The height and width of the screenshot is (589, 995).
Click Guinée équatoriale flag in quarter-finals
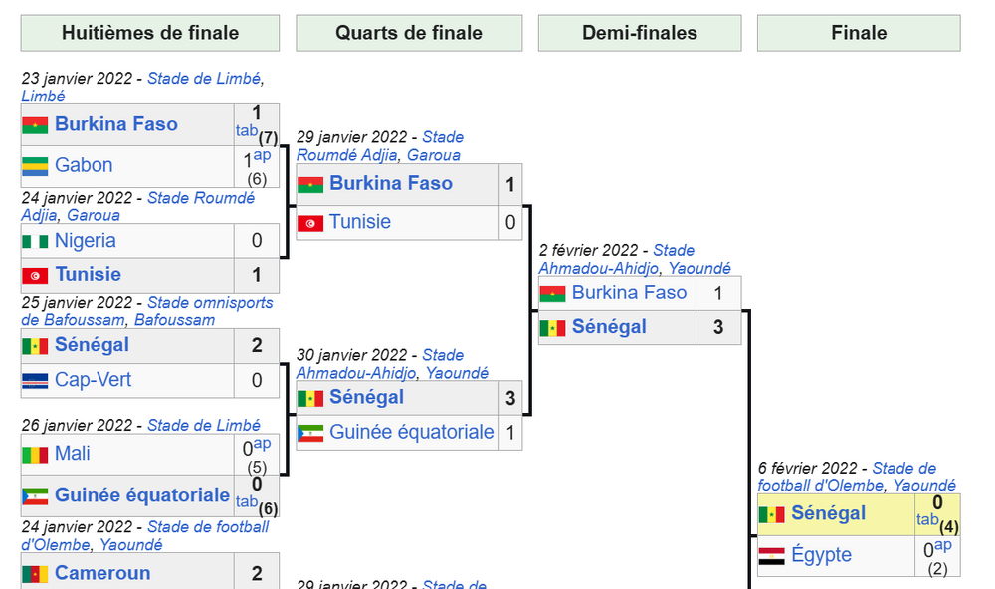310,433
